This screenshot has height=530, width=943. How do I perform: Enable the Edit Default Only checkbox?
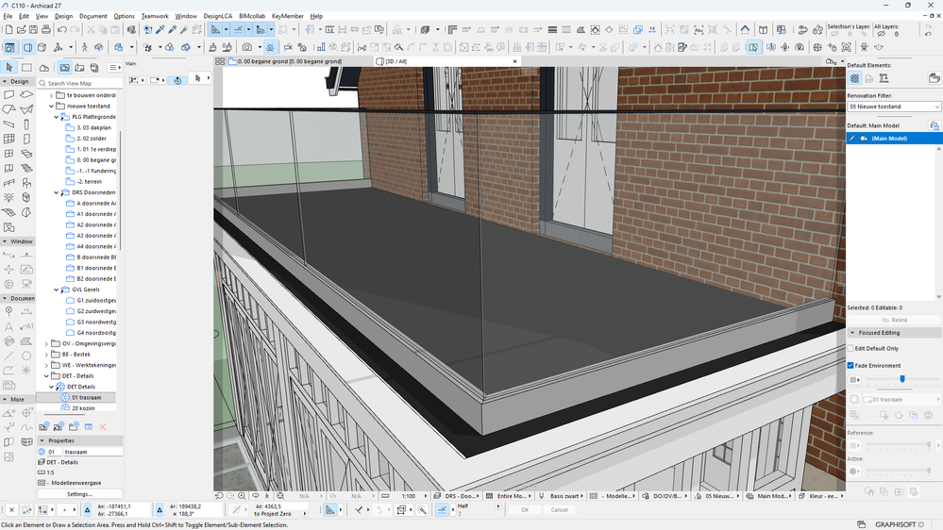(x=851, y=349)
